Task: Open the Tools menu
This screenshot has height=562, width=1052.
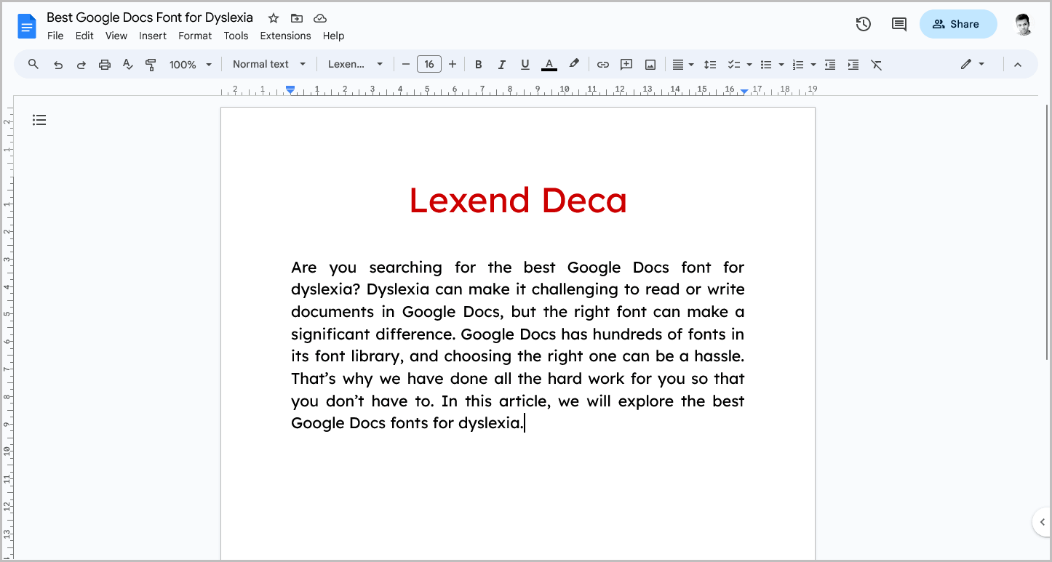Action: coord(236,36)
